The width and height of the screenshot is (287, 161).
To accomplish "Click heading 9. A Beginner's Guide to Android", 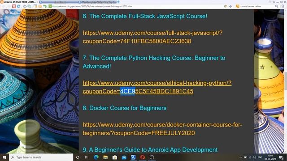I will pos(150,150).
